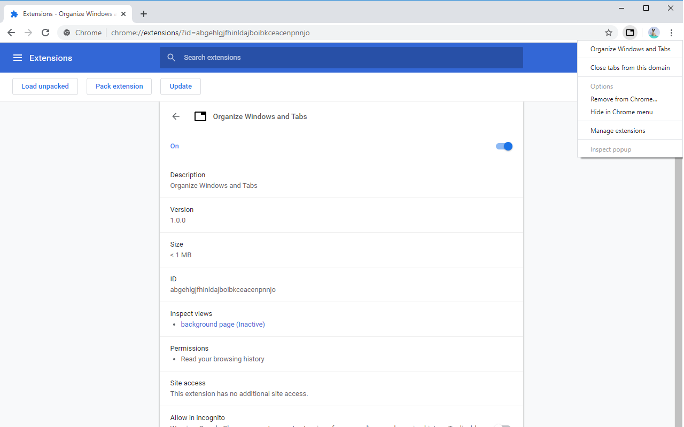Screen dimensions: 684x427
Task: Click the Extensions header title
Action: [x=51, y=58]
